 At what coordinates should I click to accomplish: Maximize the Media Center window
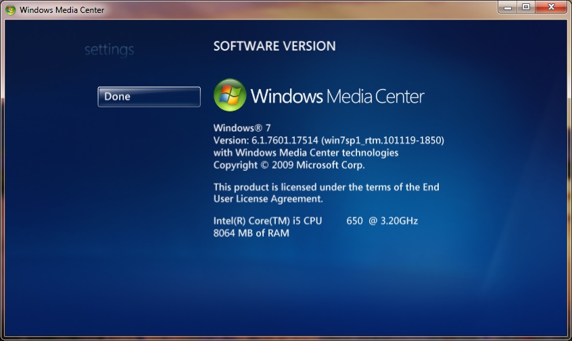[x=526, y=7]
